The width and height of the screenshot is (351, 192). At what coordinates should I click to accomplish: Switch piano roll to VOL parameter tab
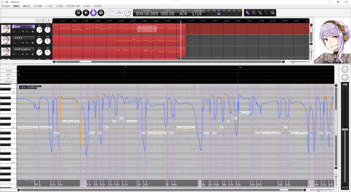23,87
